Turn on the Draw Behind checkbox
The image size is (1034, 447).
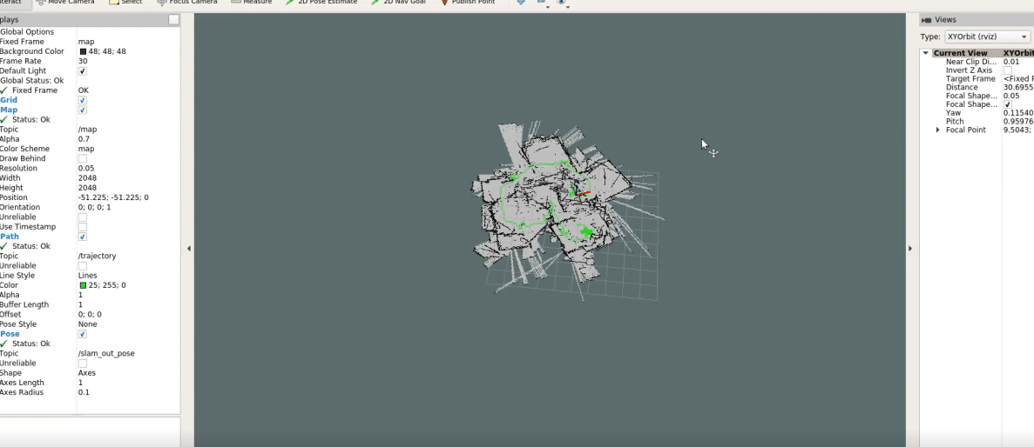click(x=83, y=158)
